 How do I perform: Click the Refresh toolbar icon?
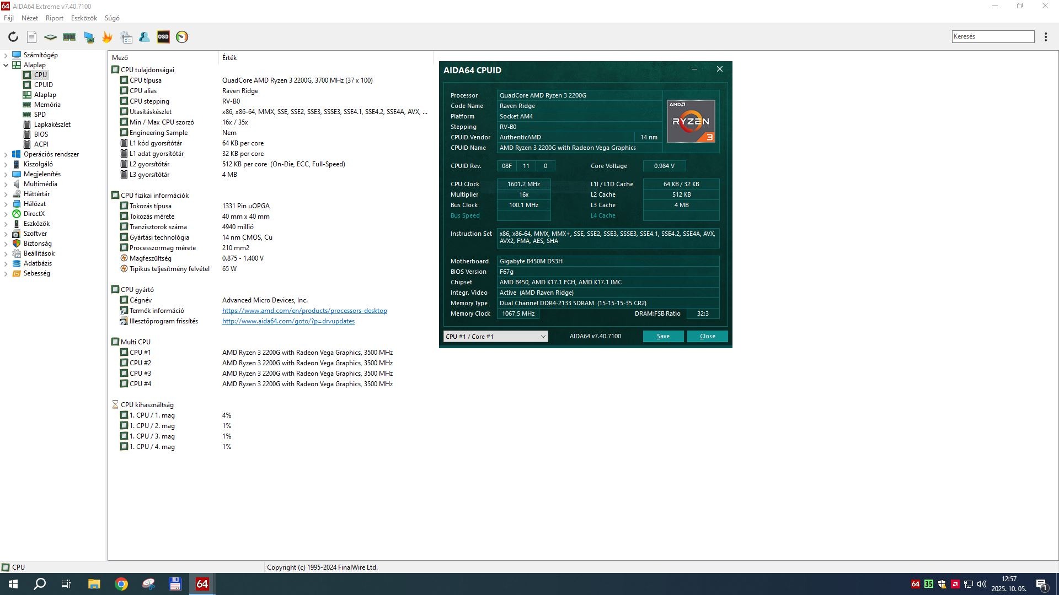pos(13,37)
